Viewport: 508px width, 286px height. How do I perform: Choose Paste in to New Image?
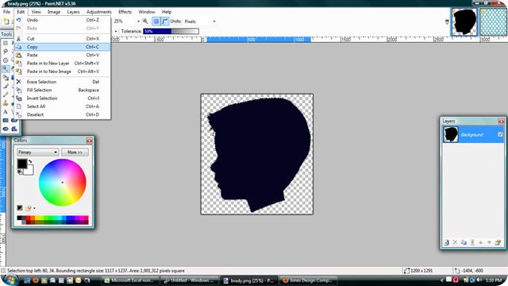63,71
